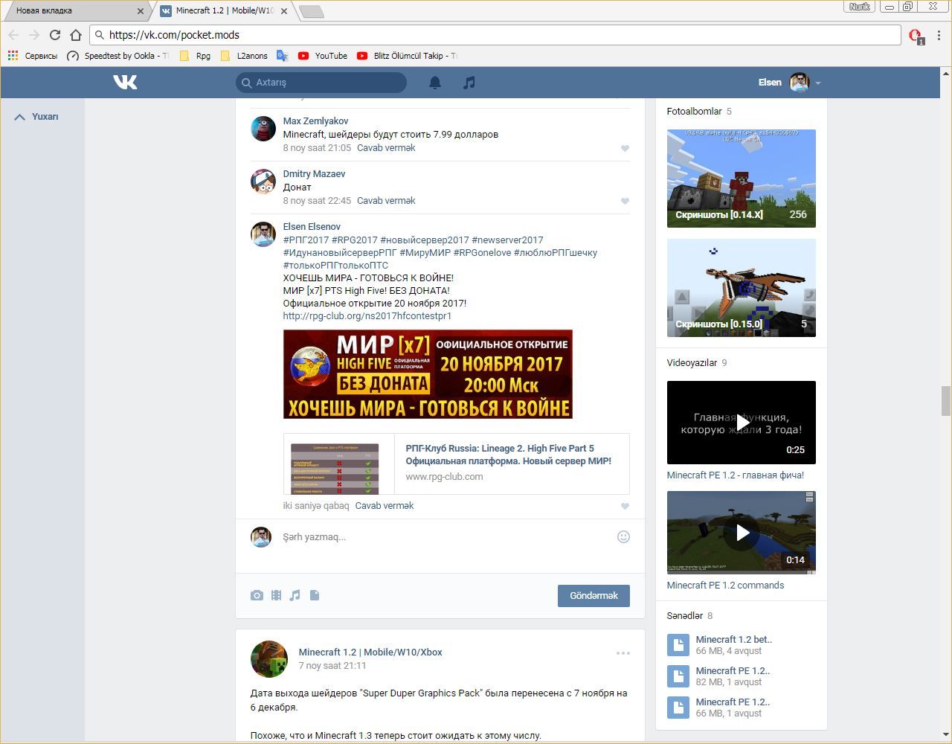952x744 pixels.
Task: Play the 0:14 video thumbnail
Action: pyautogui.click(x=742, y=533)
